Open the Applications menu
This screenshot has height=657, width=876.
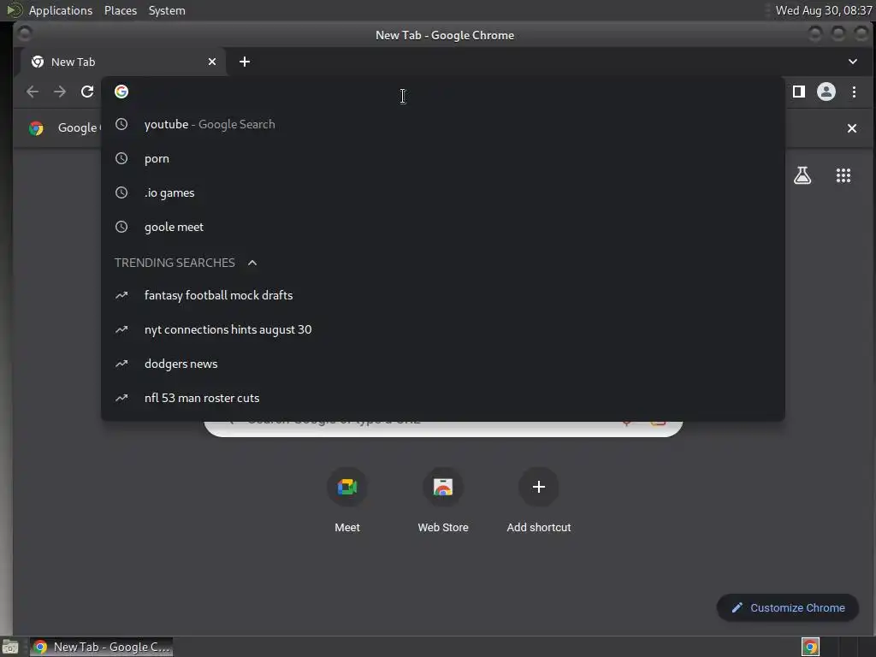61,10
